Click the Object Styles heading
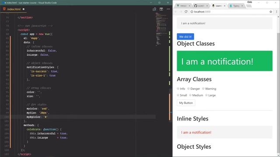The height and width of the screenshot is (157, 280). pos(194,147)
